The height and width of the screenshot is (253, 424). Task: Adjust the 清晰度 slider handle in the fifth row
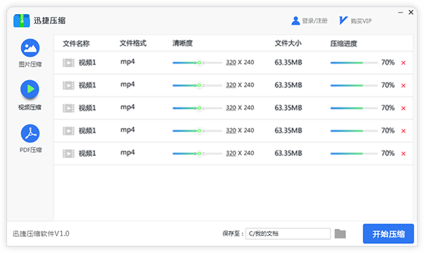(199, 153)
